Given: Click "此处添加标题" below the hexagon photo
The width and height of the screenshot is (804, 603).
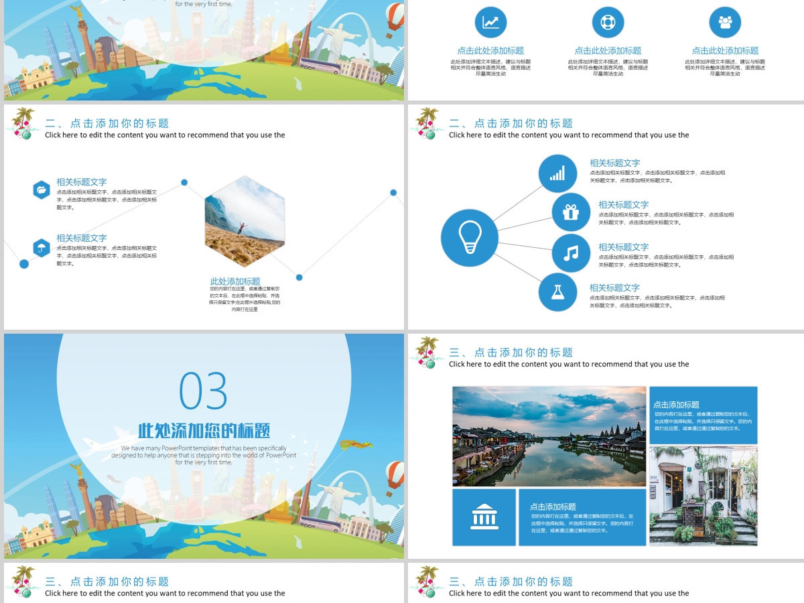Looking at the screenshot, I should tap(235, 282).
